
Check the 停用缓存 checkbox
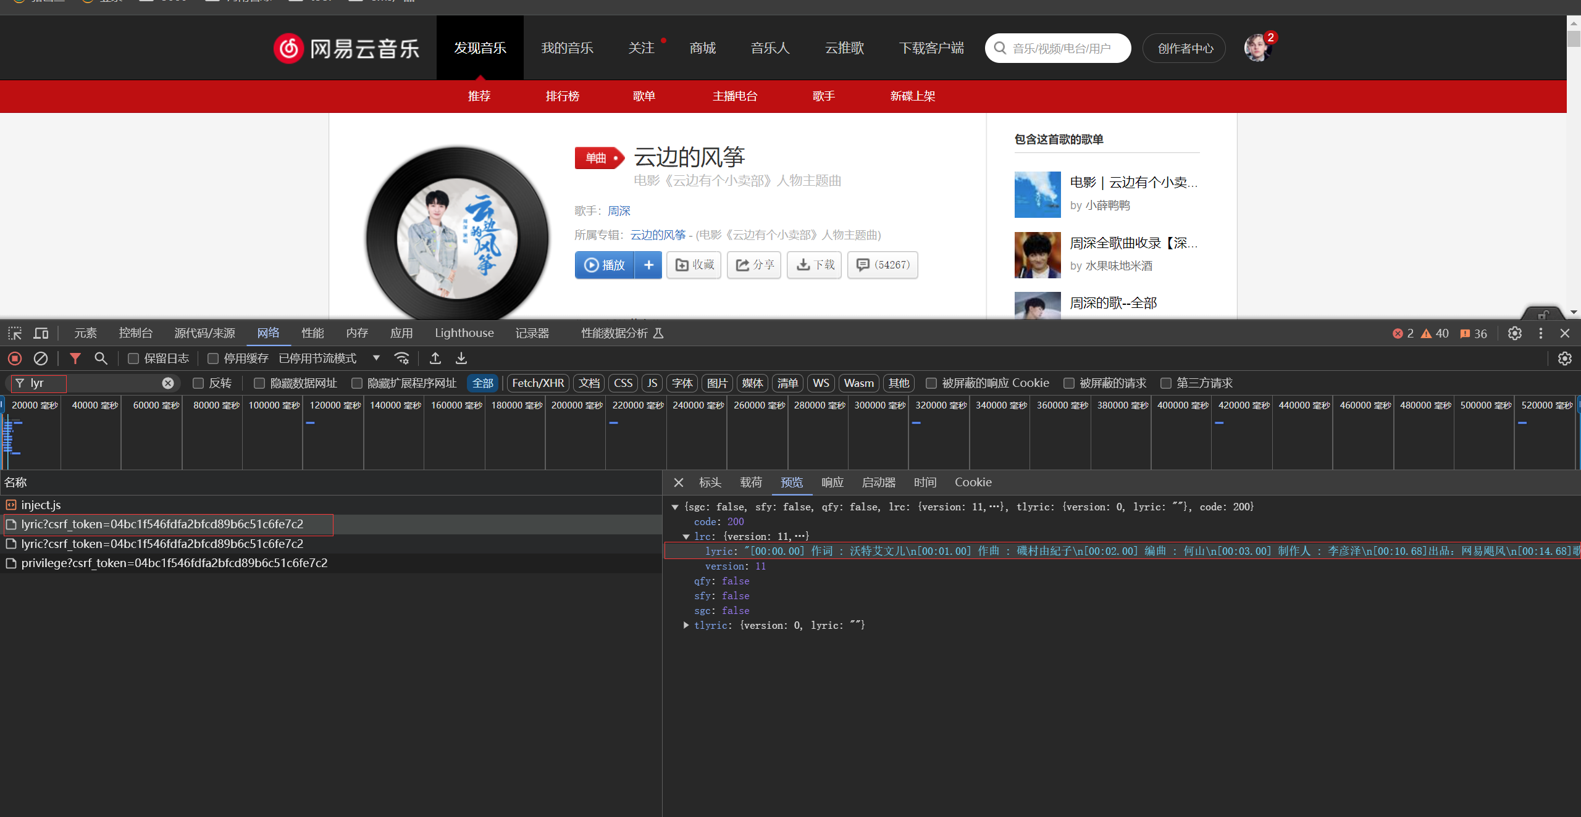coord(213,359)
